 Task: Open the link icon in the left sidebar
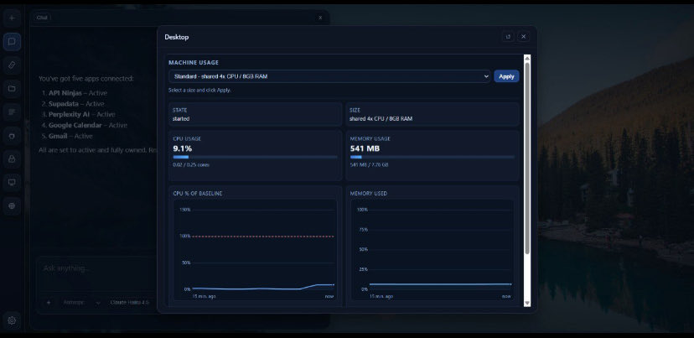[12, 65]
